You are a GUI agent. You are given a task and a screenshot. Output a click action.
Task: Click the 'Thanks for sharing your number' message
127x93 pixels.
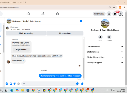coord(60,76)
